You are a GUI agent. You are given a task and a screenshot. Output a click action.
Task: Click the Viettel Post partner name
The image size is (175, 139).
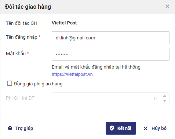coord(64,23)
